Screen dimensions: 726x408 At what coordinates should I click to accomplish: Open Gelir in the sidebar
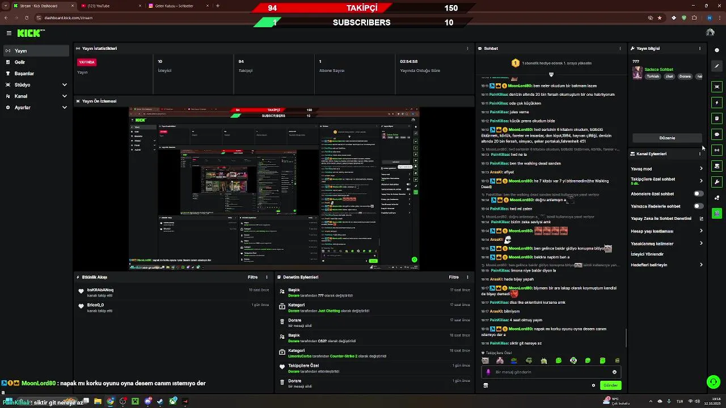click(36, 62)
